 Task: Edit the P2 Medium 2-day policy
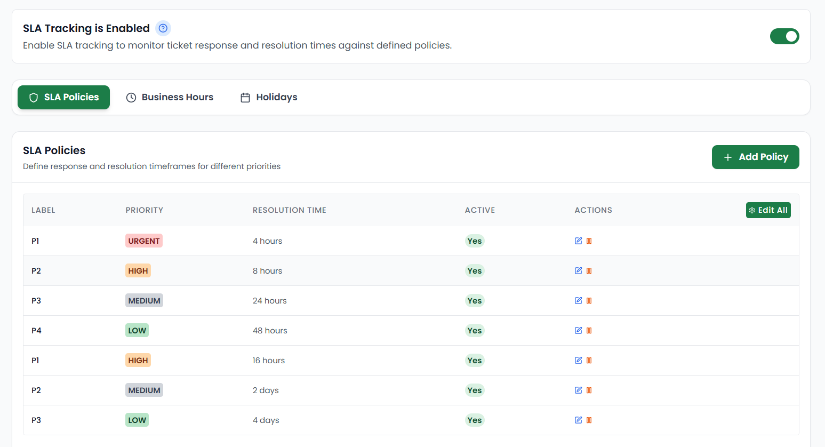pyautogui.click(x=578, y=390)
